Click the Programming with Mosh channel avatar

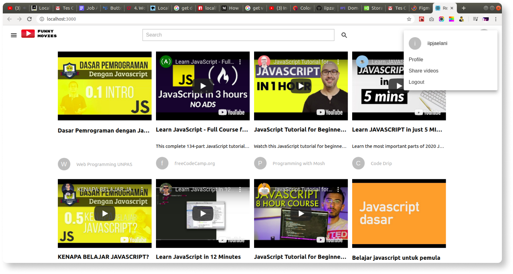[260, 163]
